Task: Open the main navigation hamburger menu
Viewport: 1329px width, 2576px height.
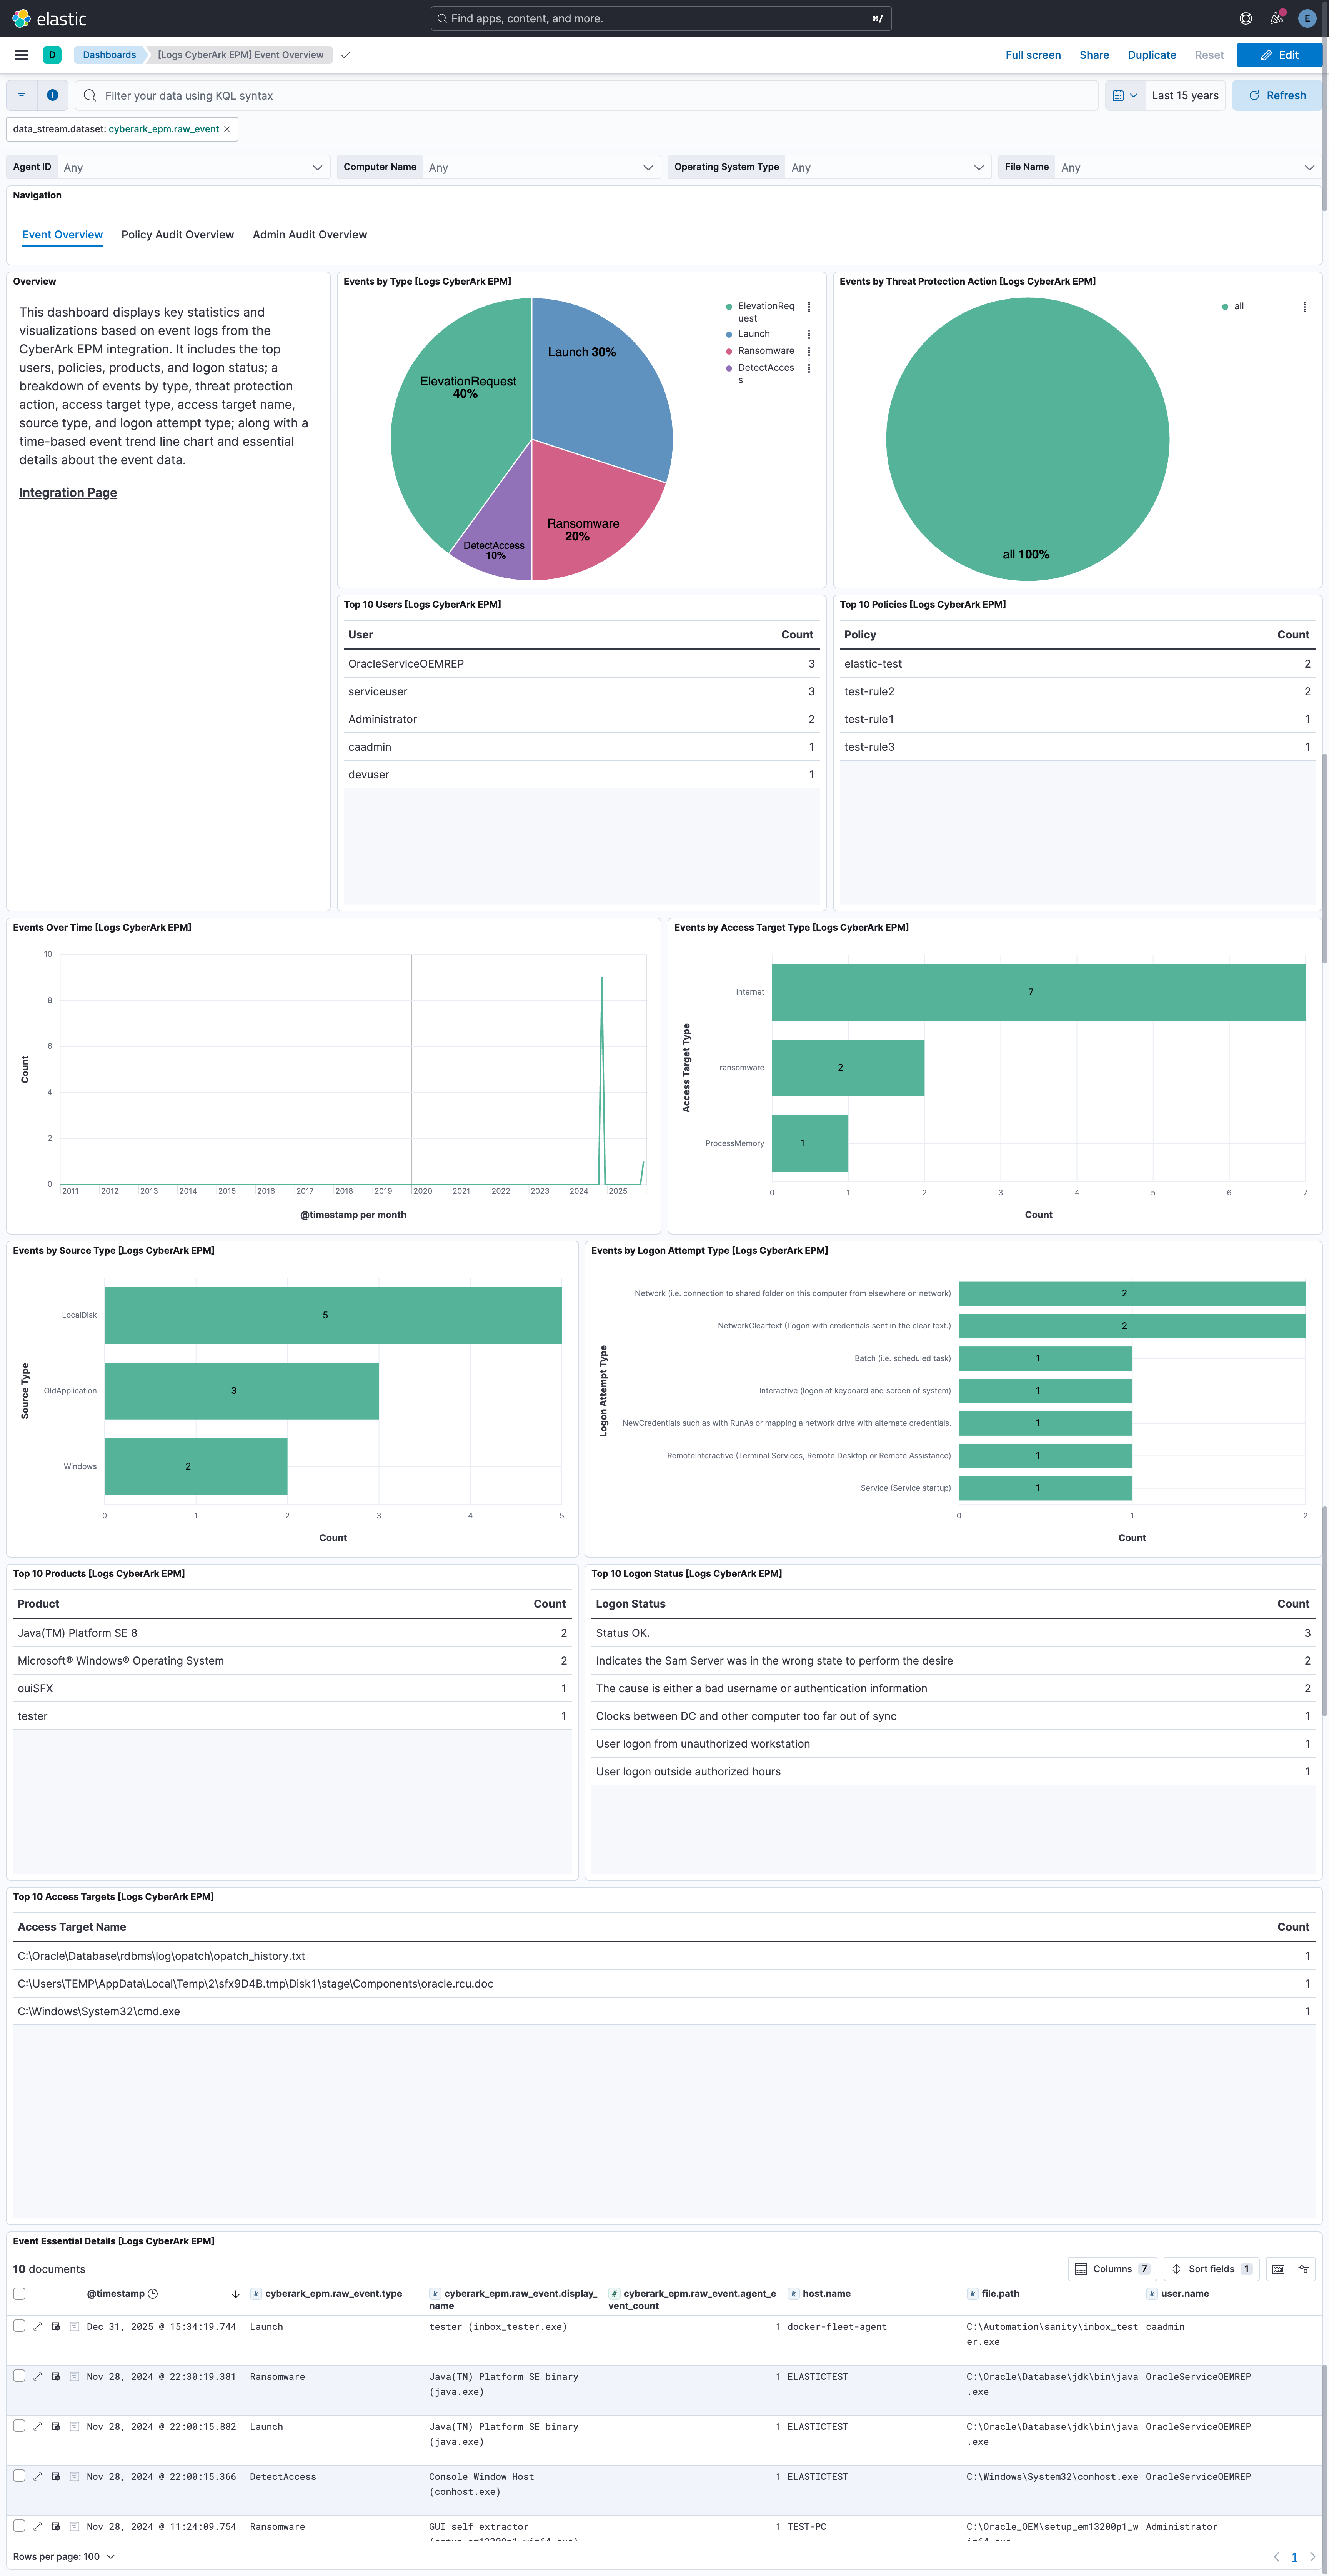Action: (x=21, y=55)
